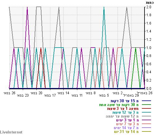Click the x-axis date '11 במאי'

[77, 95]
